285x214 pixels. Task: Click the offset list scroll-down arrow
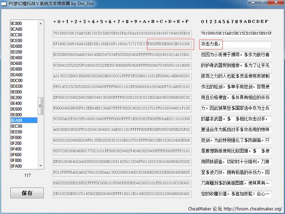coord(41,166)
